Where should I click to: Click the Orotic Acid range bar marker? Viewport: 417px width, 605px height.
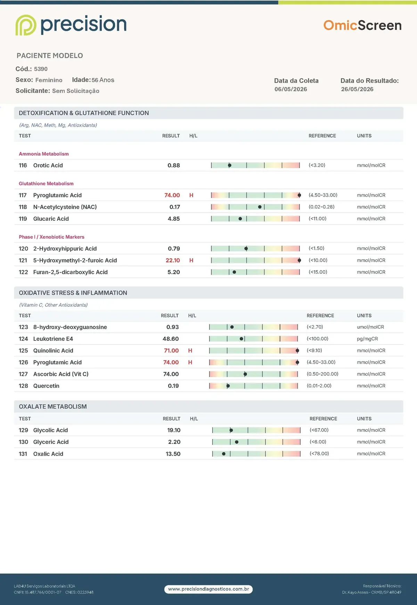coord(229,165)
